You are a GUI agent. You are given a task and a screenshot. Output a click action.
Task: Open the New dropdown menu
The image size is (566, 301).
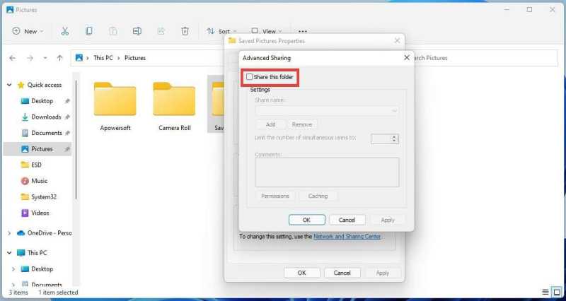pos(28,31)
